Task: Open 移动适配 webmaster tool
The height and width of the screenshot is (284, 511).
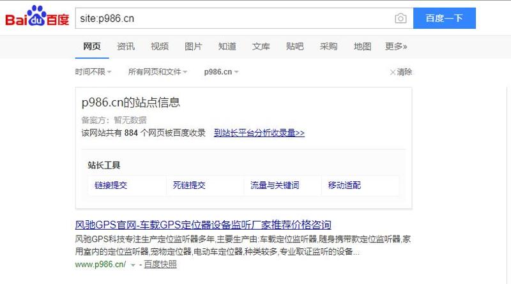Action: coord(344,185)
